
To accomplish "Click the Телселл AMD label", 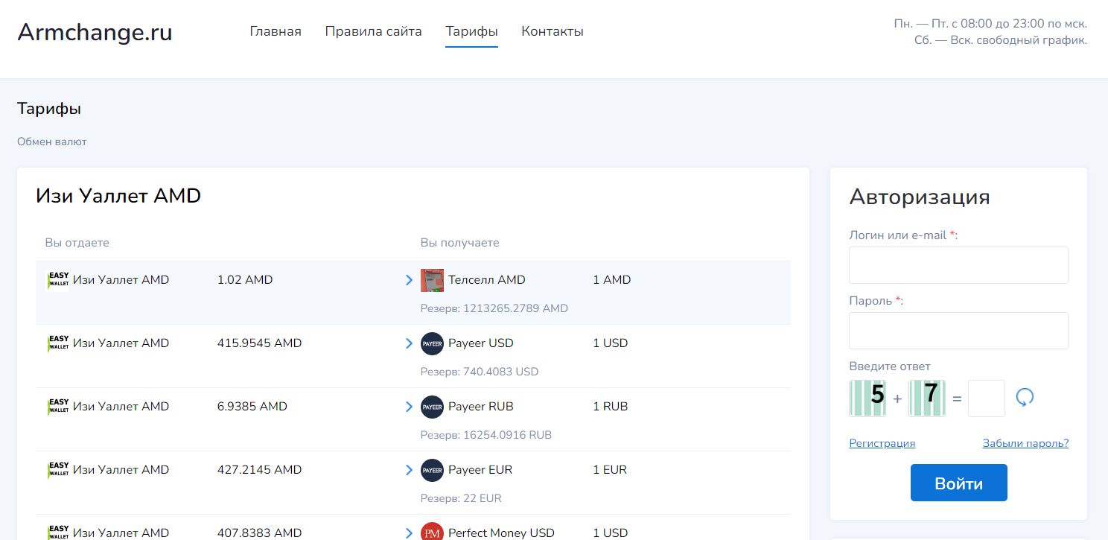I will (x=487, y=280).
